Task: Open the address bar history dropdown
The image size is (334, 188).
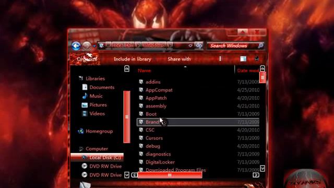Action: point(190,45)
